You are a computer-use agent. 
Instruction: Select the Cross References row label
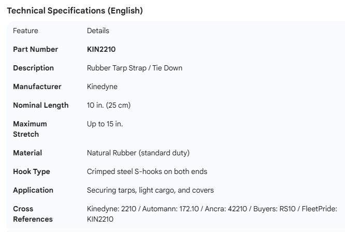(x=33, y=214)
